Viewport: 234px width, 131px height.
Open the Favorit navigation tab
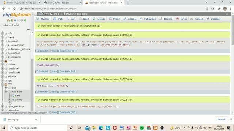(x=15, y=25)
